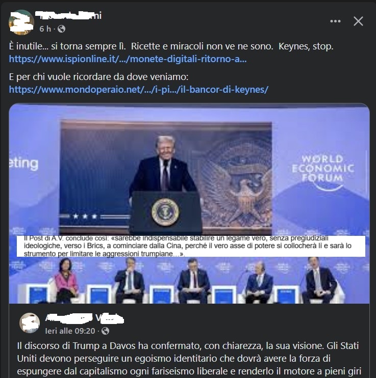Click the white caption text box in image
The width and height of the screenshot is (376, 378).
click(x=191, y=246)
